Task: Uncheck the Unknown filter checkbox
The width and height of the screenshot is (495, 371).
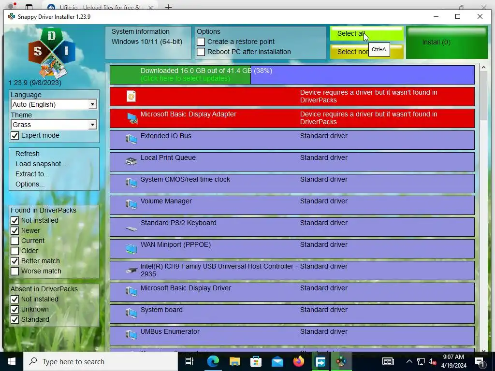Action: click(15, 309)
